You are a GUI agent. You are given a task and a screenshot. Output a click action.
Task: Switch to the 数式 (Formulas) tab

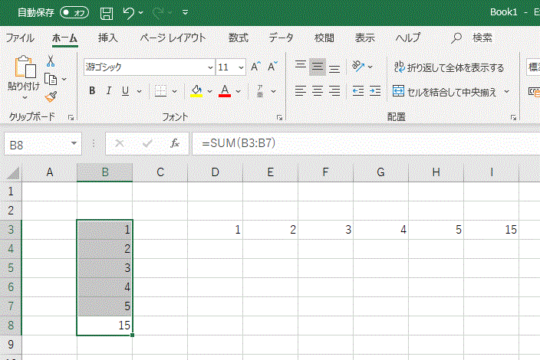tap(238, 38)
